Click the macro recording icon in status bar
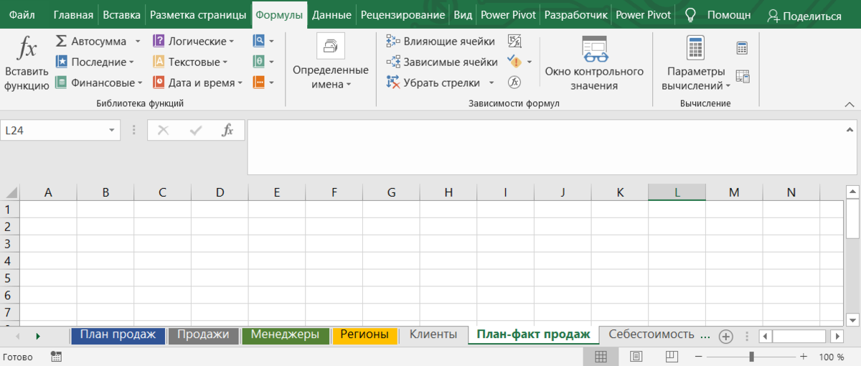Viewport: 861px width, 366px height. [x=57, y=357]
